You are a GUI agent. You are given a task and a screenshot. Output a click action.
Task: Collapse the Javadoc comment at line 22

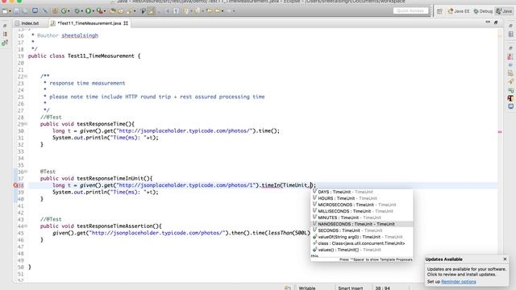point(26,77)
